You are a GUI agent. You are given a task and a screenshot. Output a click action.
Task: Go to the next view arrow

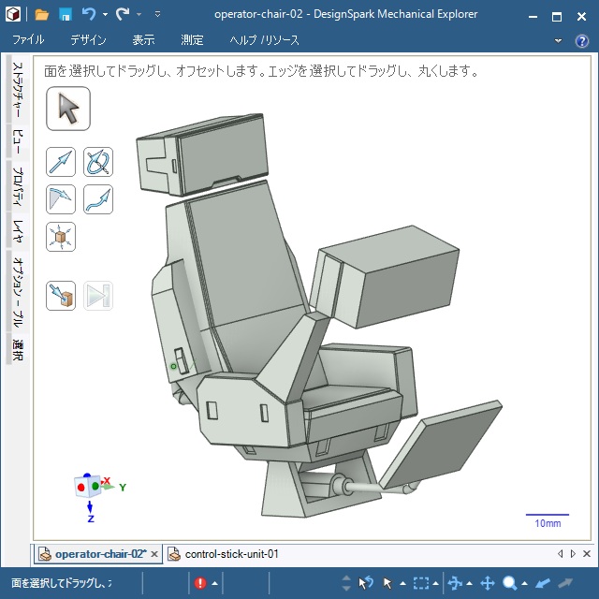(x=565, y=583)
